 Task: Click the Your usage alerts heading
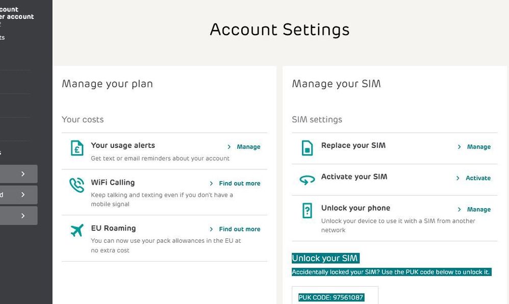pyautogui.click(x=123, y=145)
